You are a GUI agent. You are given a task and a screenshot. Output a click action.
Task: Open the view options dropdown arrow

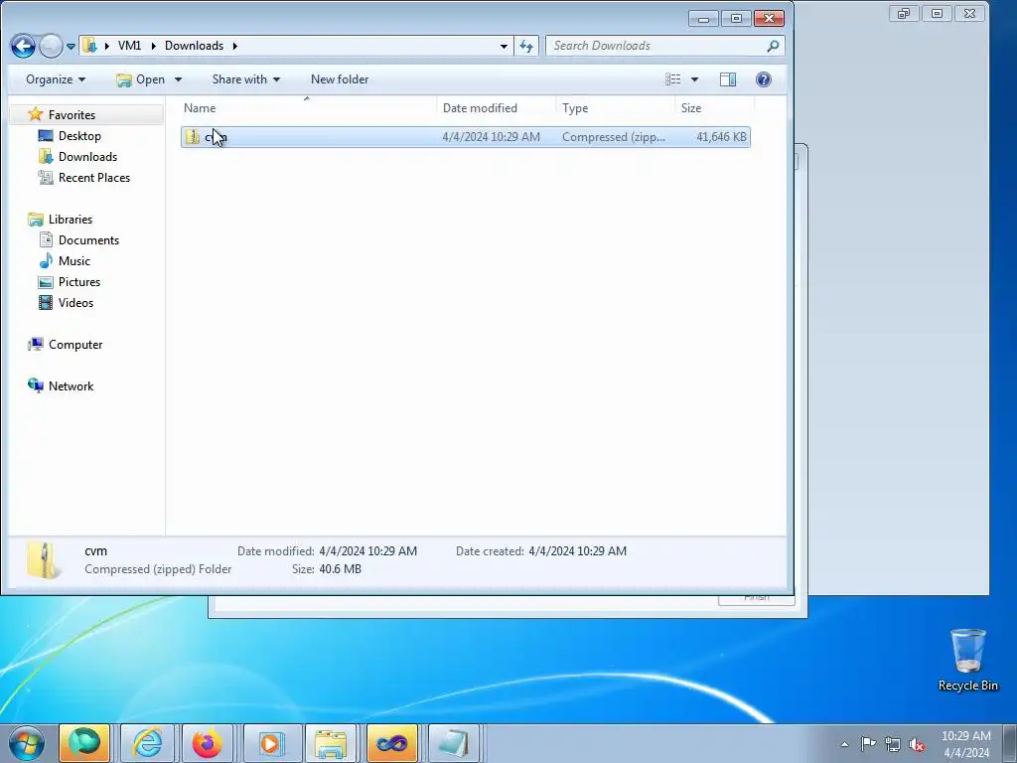click(x=694, y=79)
